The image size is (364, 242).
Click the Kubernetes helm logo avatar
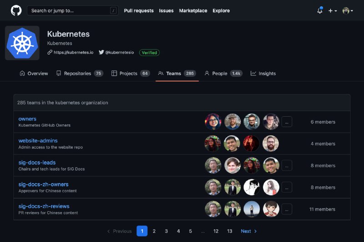pos(22,43)
